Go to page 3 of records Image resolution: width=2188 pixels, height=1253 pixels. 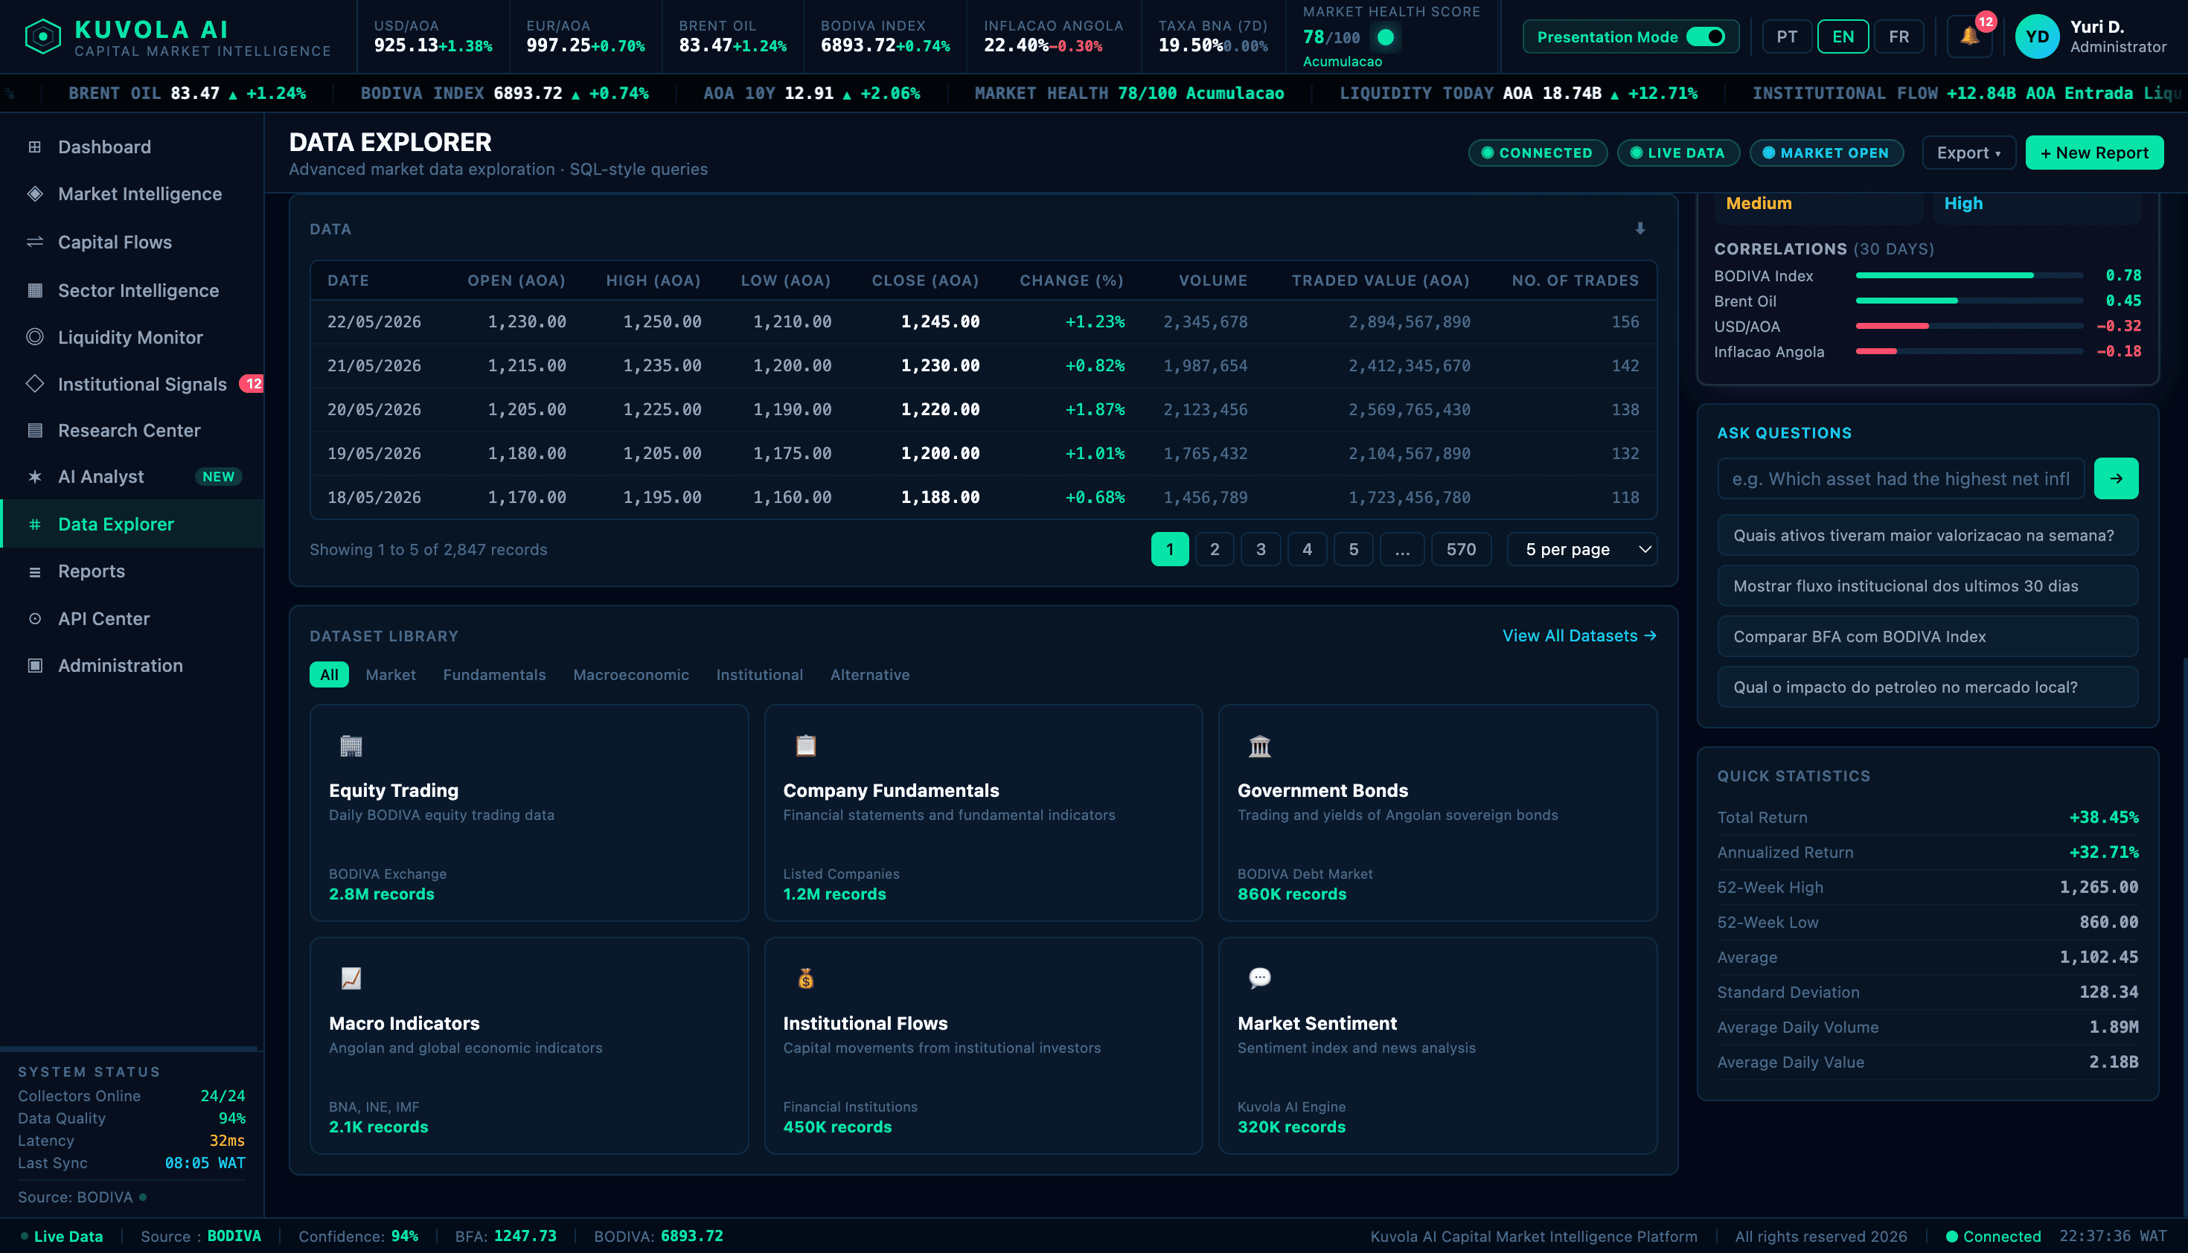click(x=1260, y=549)
